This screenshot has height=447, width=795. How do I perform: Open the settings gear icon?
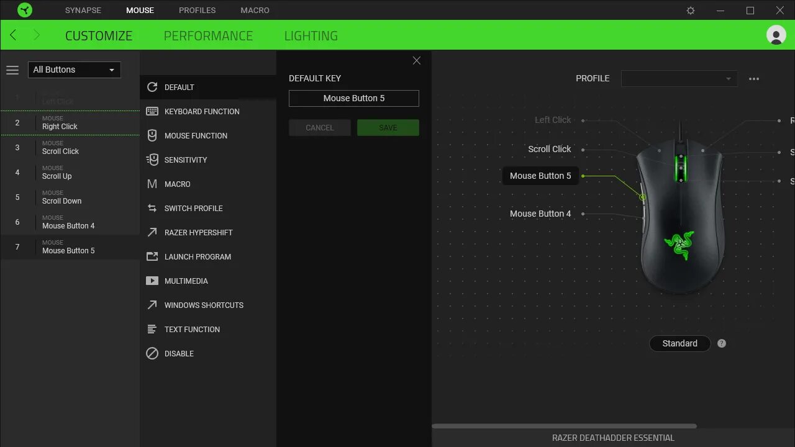[x=691, y=11]
